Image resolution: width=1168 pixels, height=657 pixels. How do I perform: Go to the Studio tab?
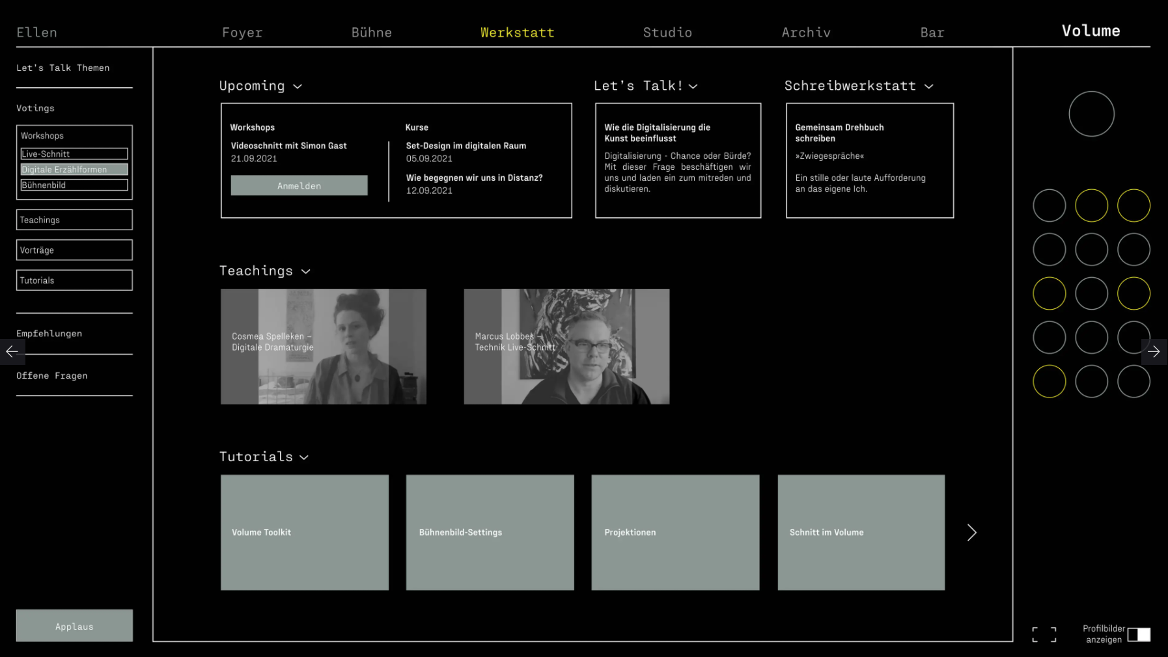[x=667, y=33]
